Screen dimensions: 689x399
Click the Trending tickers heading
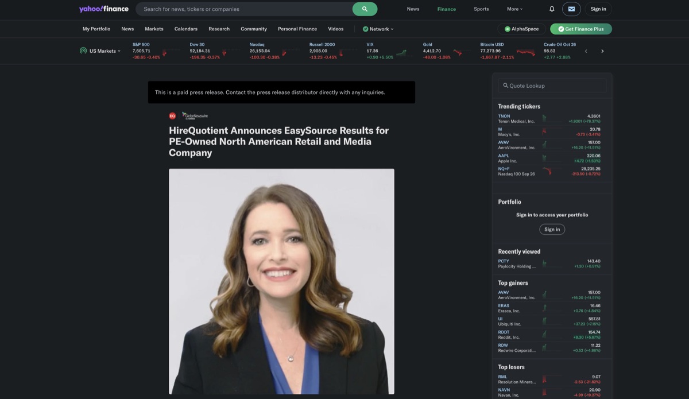519,106
